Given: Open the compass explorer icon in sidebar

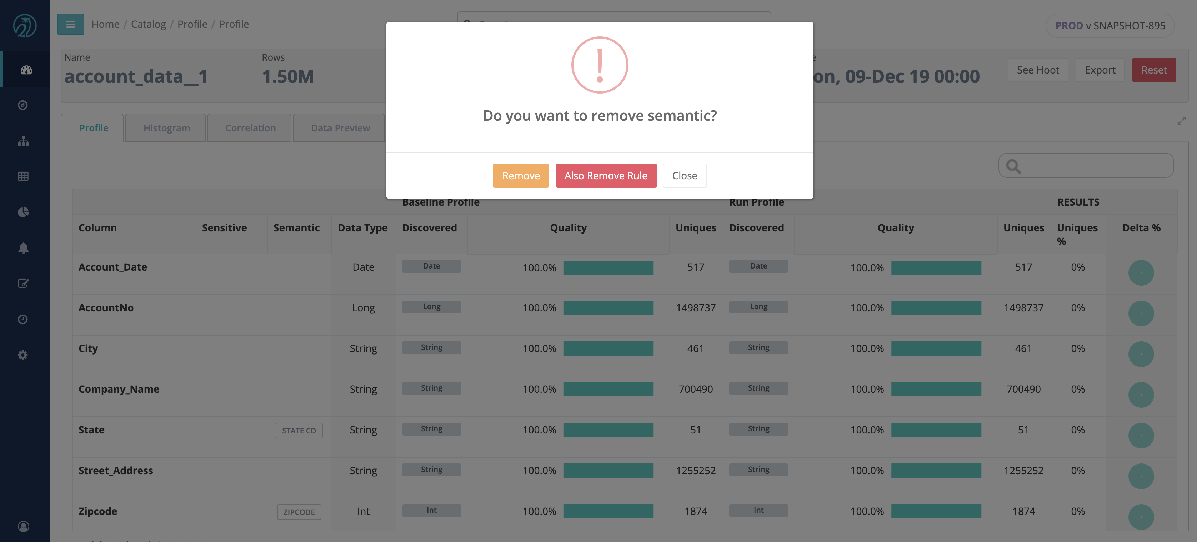Looking at the screenshot, I should (x=23, y=105).
